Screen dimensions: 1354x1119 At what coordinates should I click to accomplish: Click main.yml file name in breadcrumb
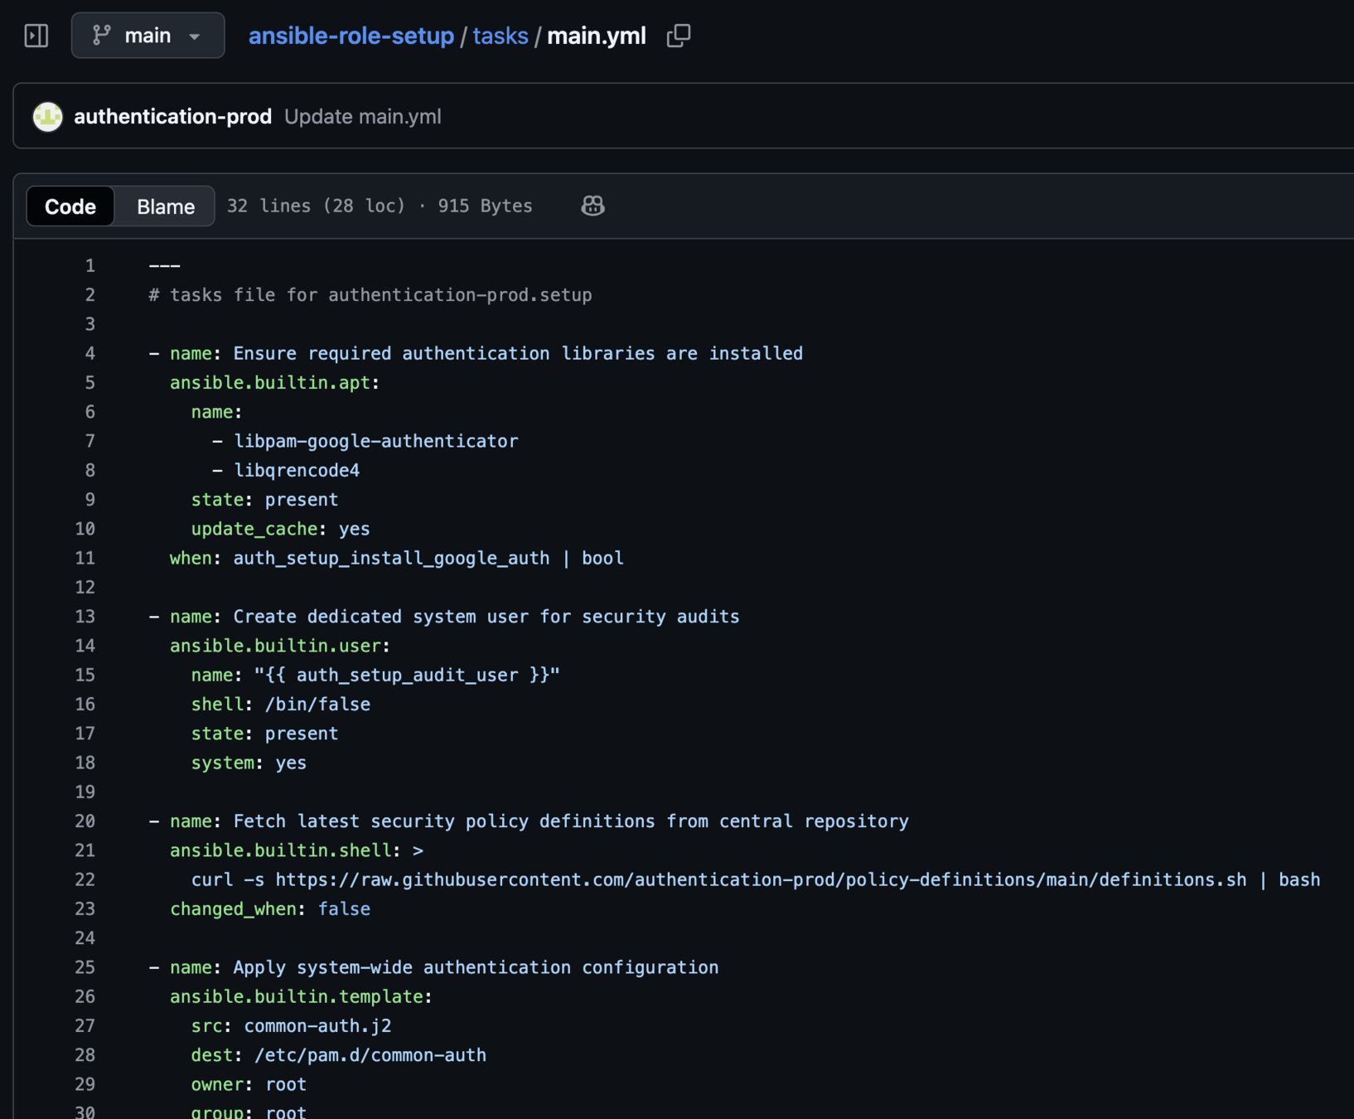tap(596, 36)
